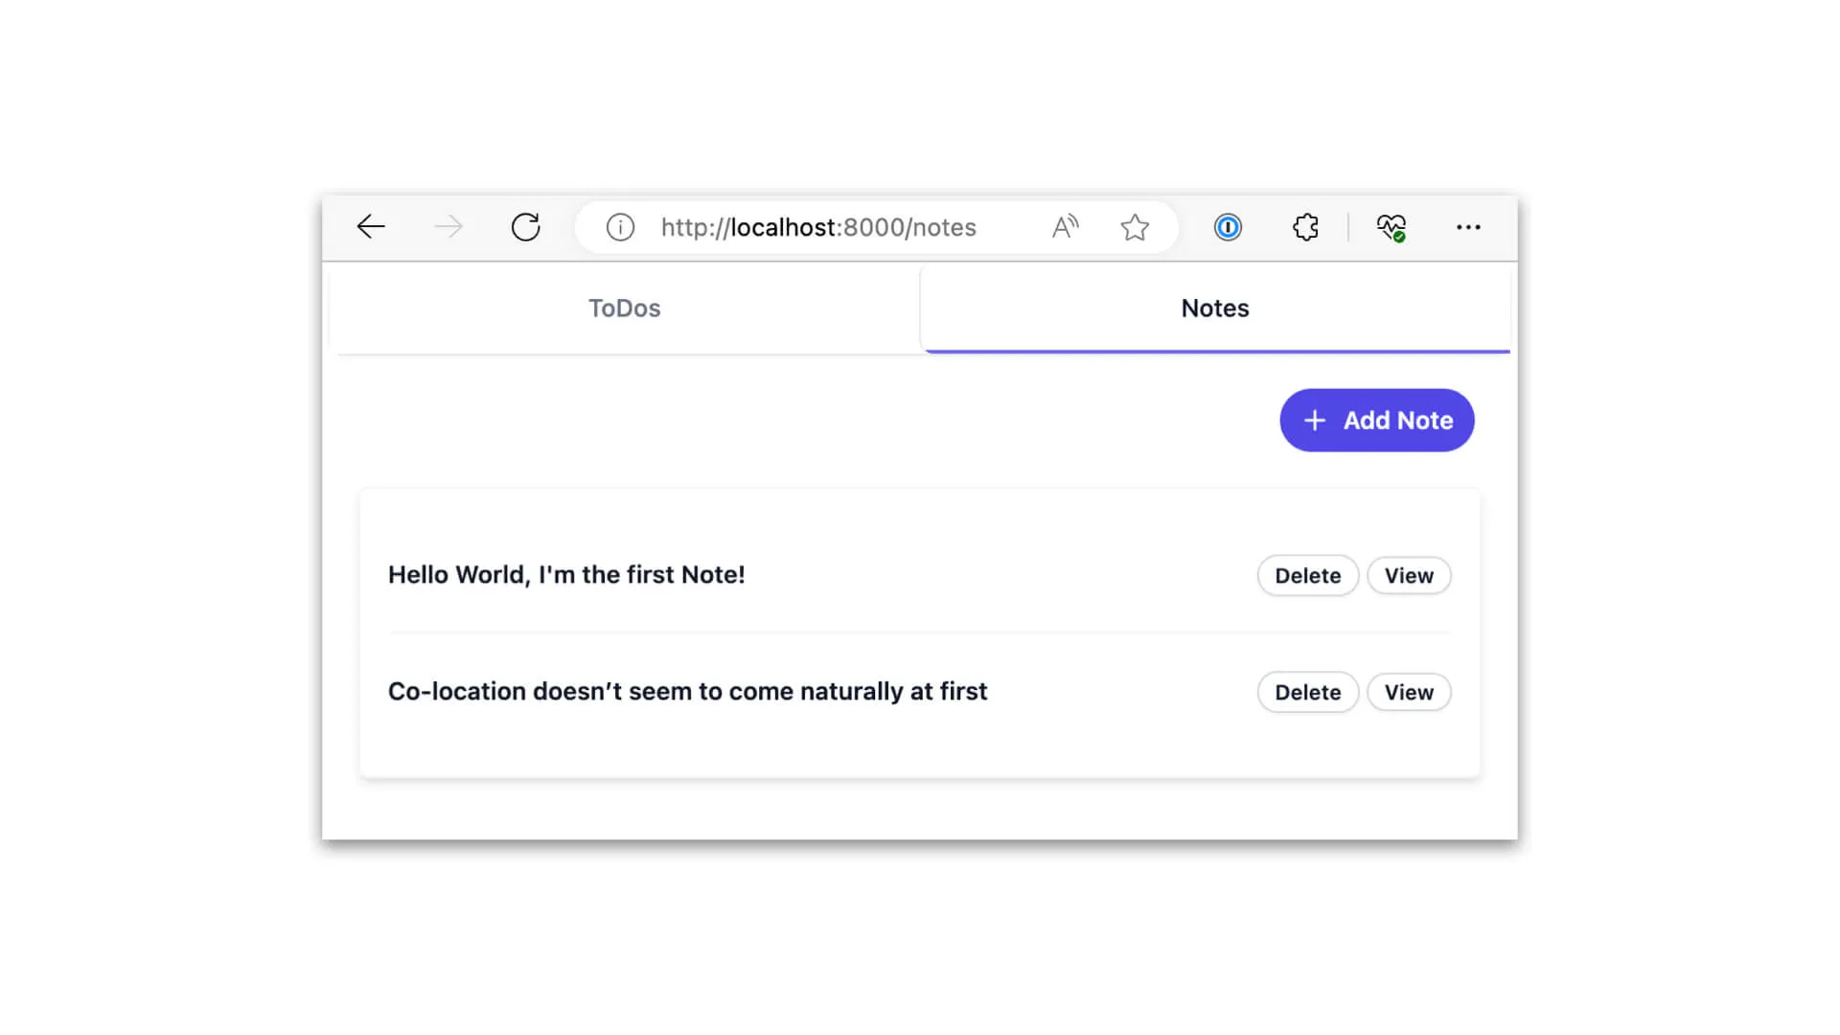Delete the Co-location note
The image size is (1840, 1035).
(x=1307, y=692)
